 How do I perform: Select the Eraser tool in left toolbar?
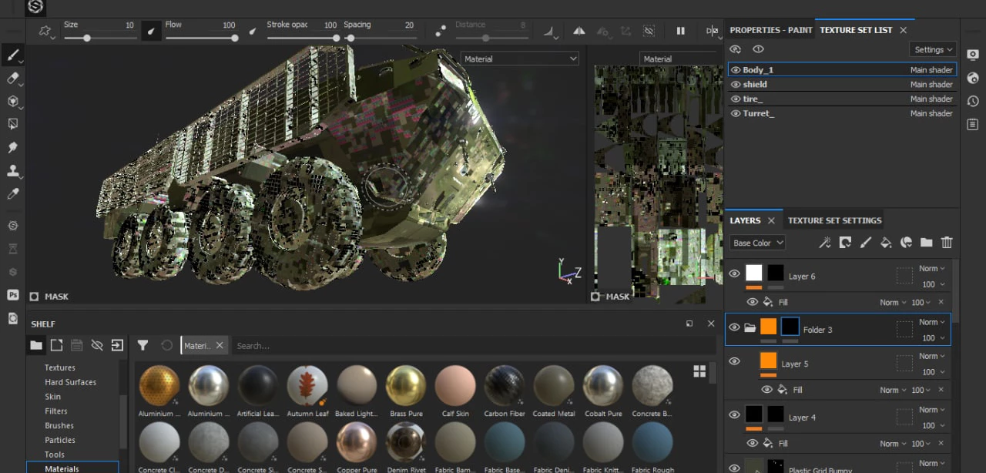click(12, 78)
